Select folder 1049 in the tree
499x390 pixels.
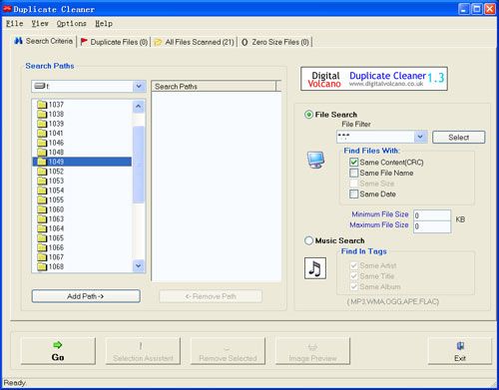pyautogui.click(x=82, y=162)
